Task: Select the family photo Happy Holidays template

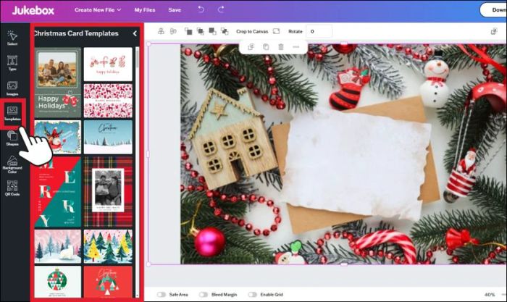Action: click(58, 83)
